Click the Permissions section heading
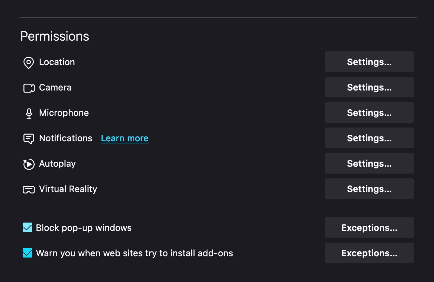The width and height of the screenshot is (434, 282). pyautogui.click(x=55, y=36)
